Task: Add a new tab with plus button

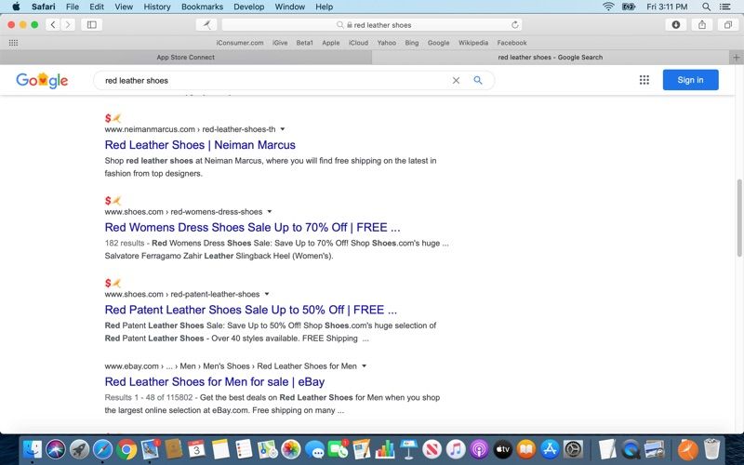Action: point(737,58)
